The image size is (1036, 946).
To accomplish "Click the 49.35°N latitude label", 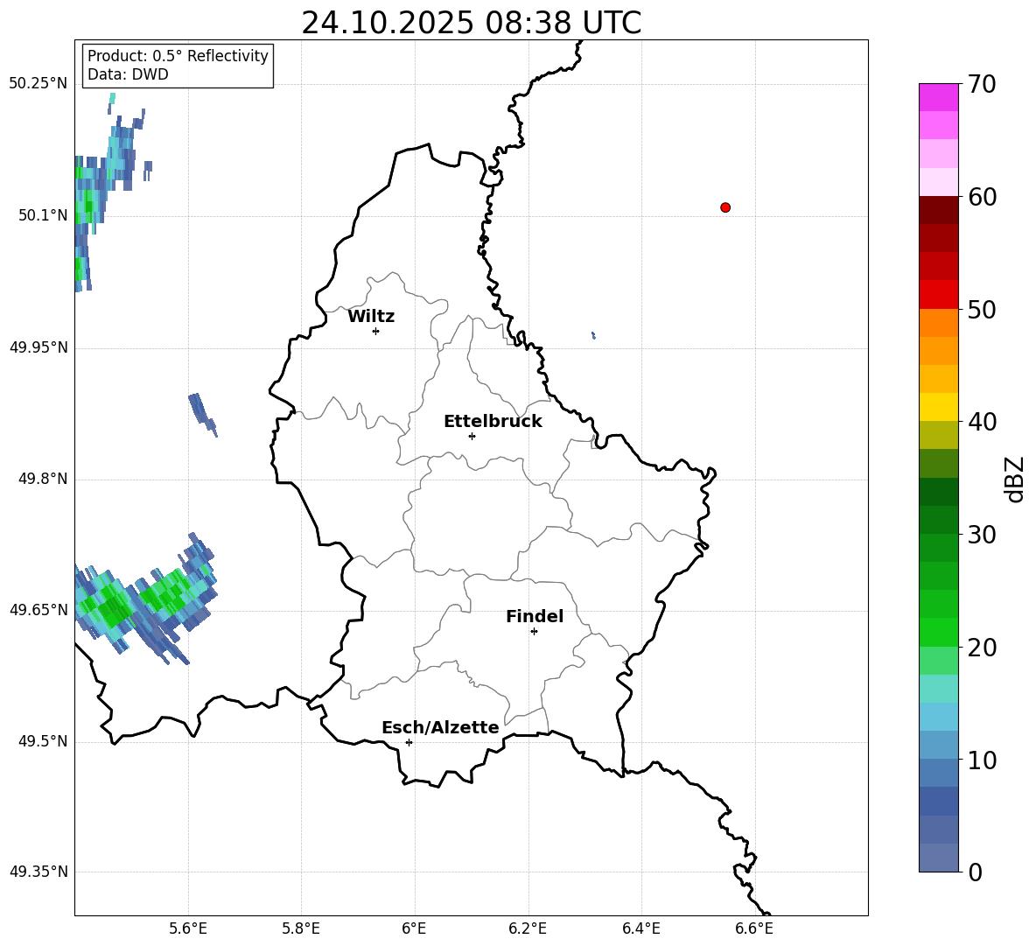I will (38, 872).
